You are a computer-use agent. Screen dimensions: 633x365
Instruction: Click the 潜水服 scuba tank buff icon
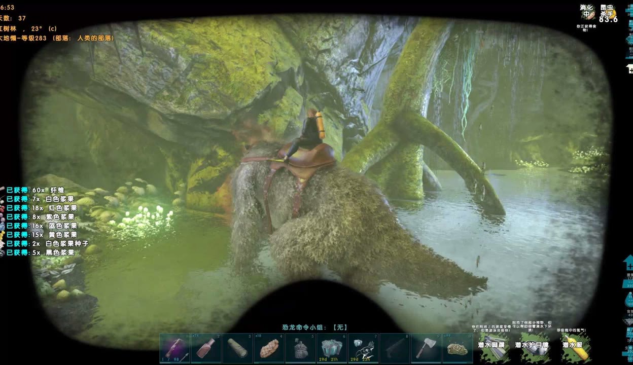pos(576,347)
